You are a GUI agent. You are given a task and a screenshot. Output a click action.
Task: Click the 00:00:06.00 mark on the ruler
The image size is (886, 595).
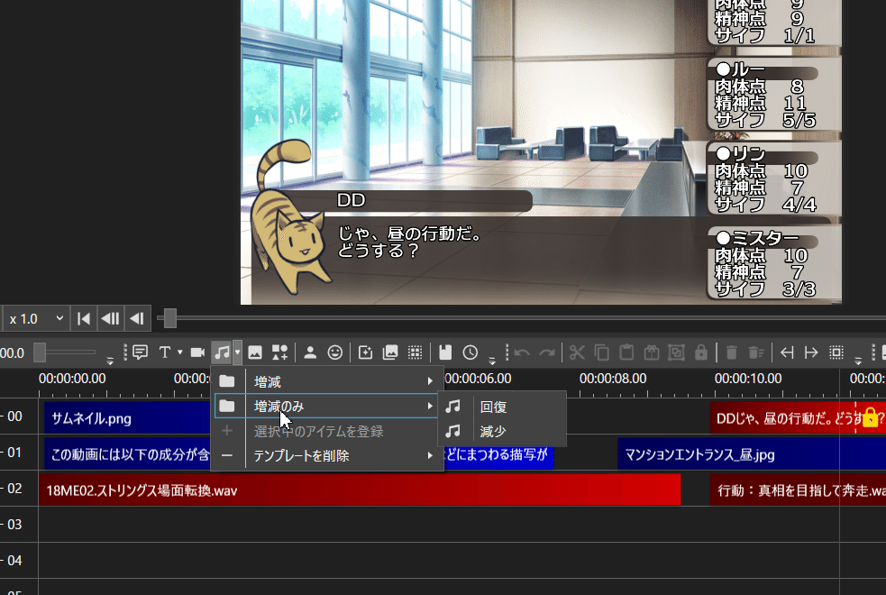[478, 379]
